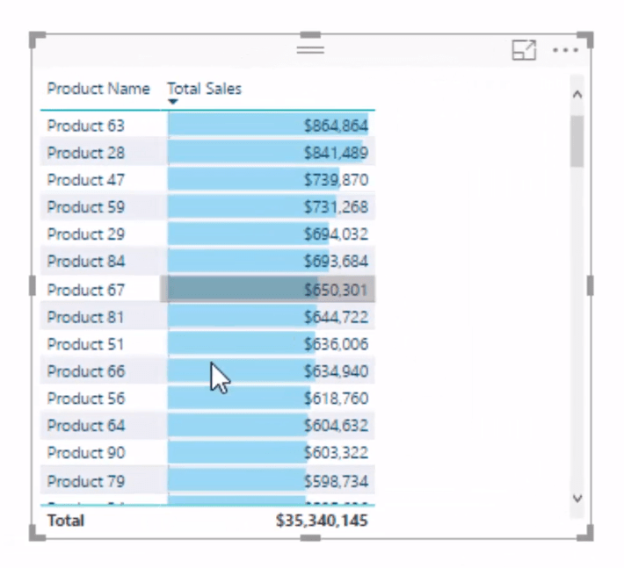
Task: Click the Total Sales sort arrow
Action: pos(173,102)
